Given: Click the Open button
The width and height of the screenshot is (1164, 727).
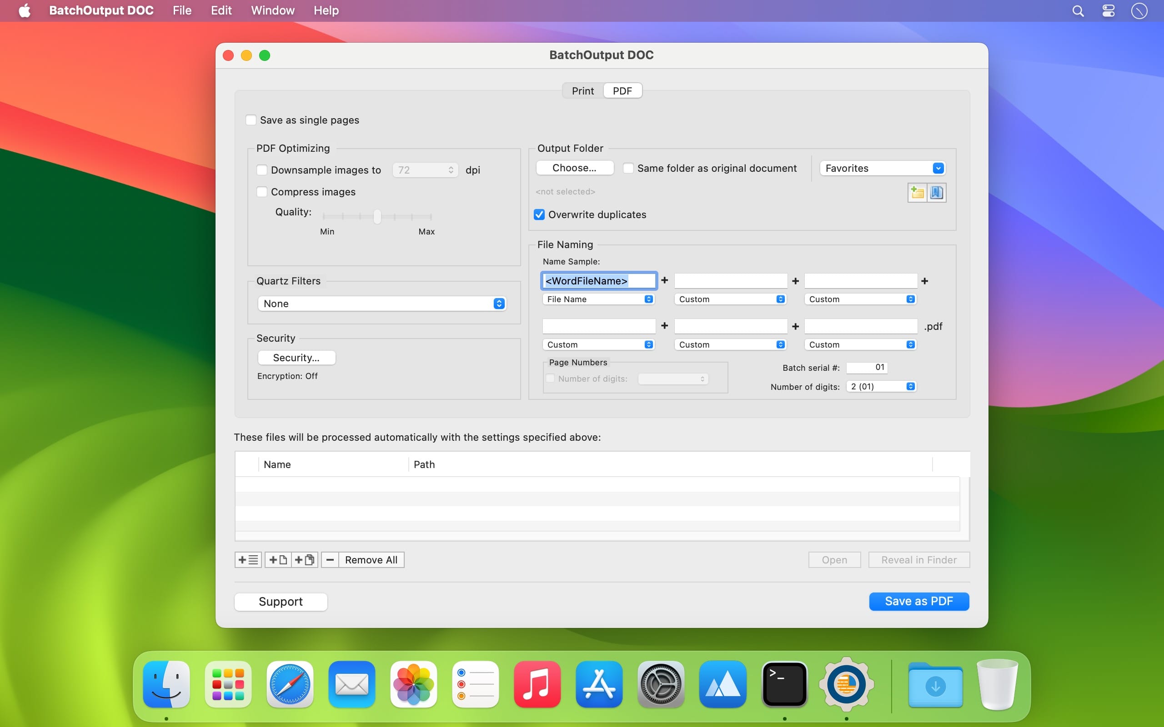Looking at the screenshot, I should [x=834, y=560].
